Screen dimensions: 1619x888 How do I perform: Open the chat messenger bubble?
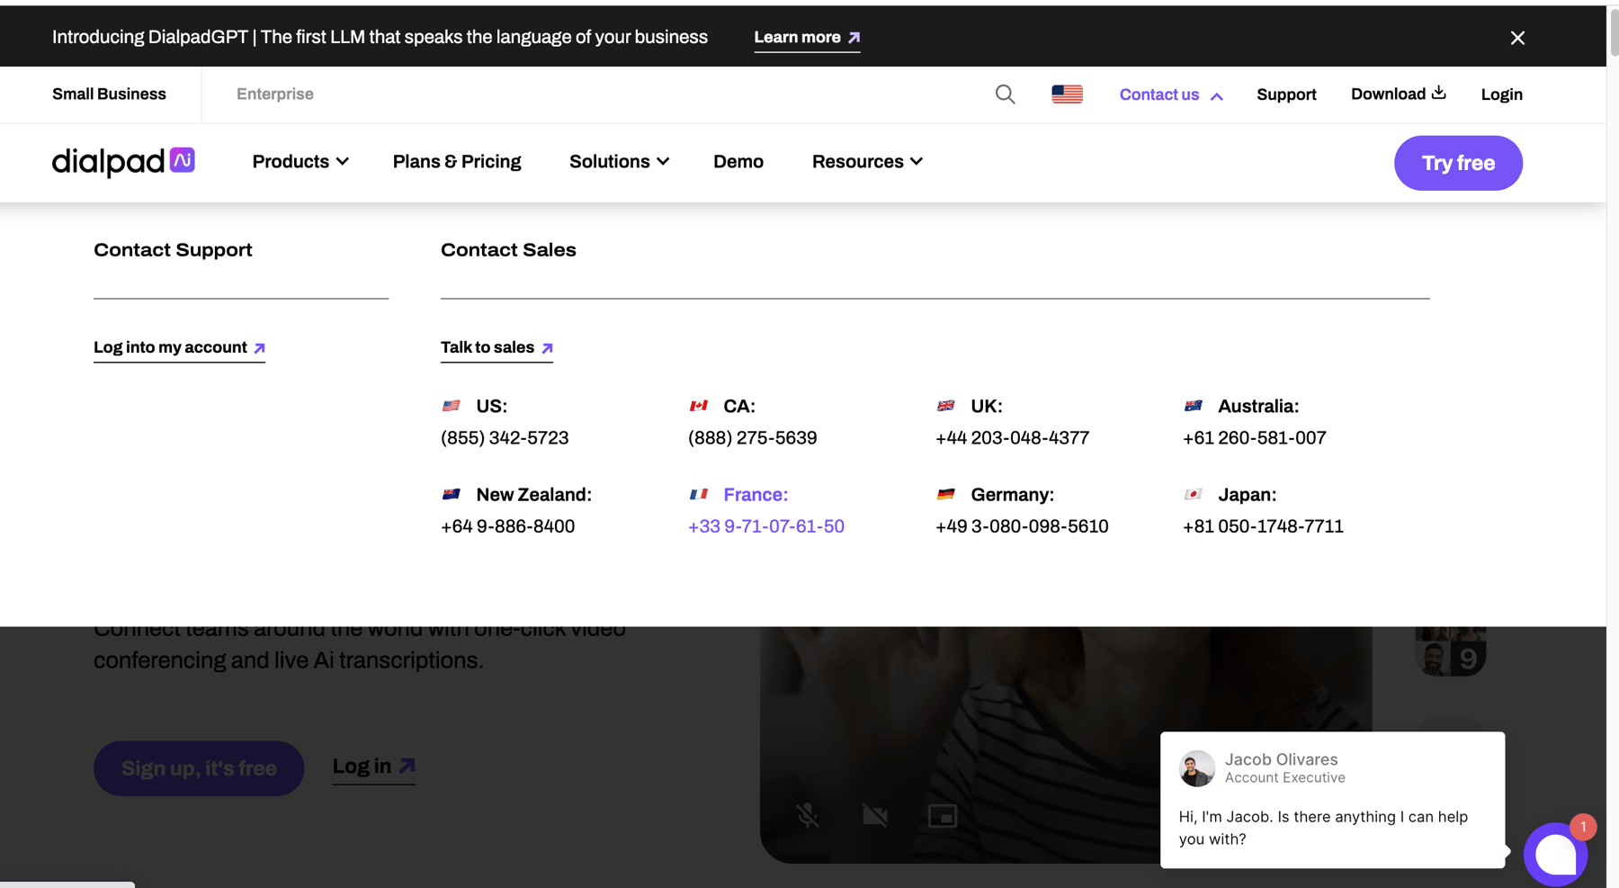tap(1555, 855)
